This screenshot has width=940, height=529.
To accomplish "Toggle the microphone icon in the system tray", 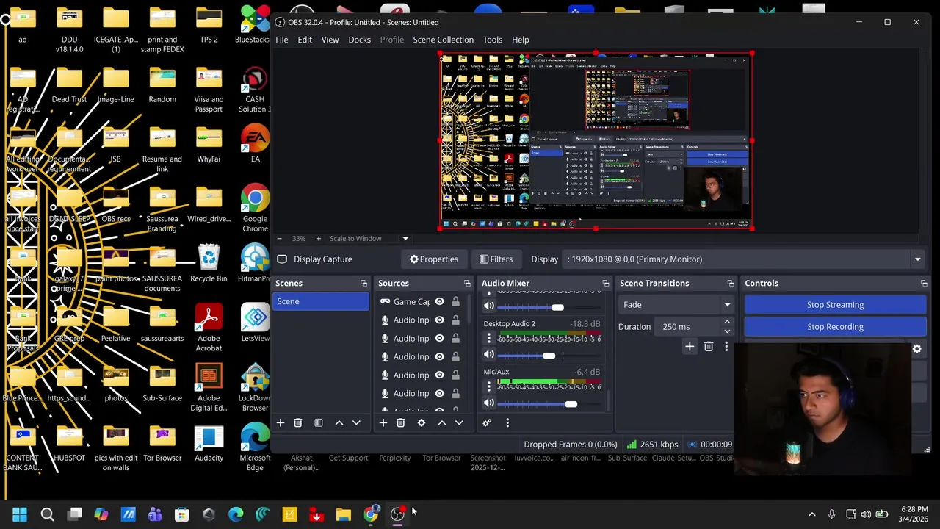I will pos(831,514).
